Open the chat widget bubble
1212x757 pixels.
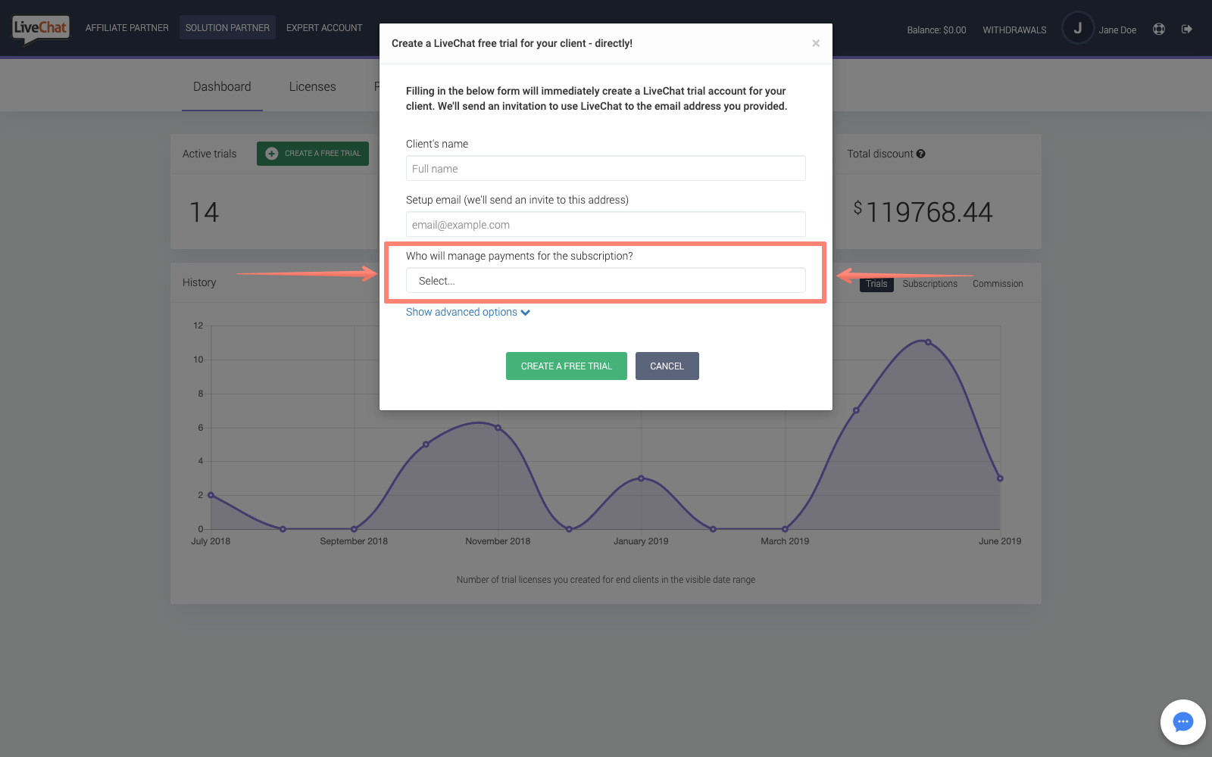1182,722
